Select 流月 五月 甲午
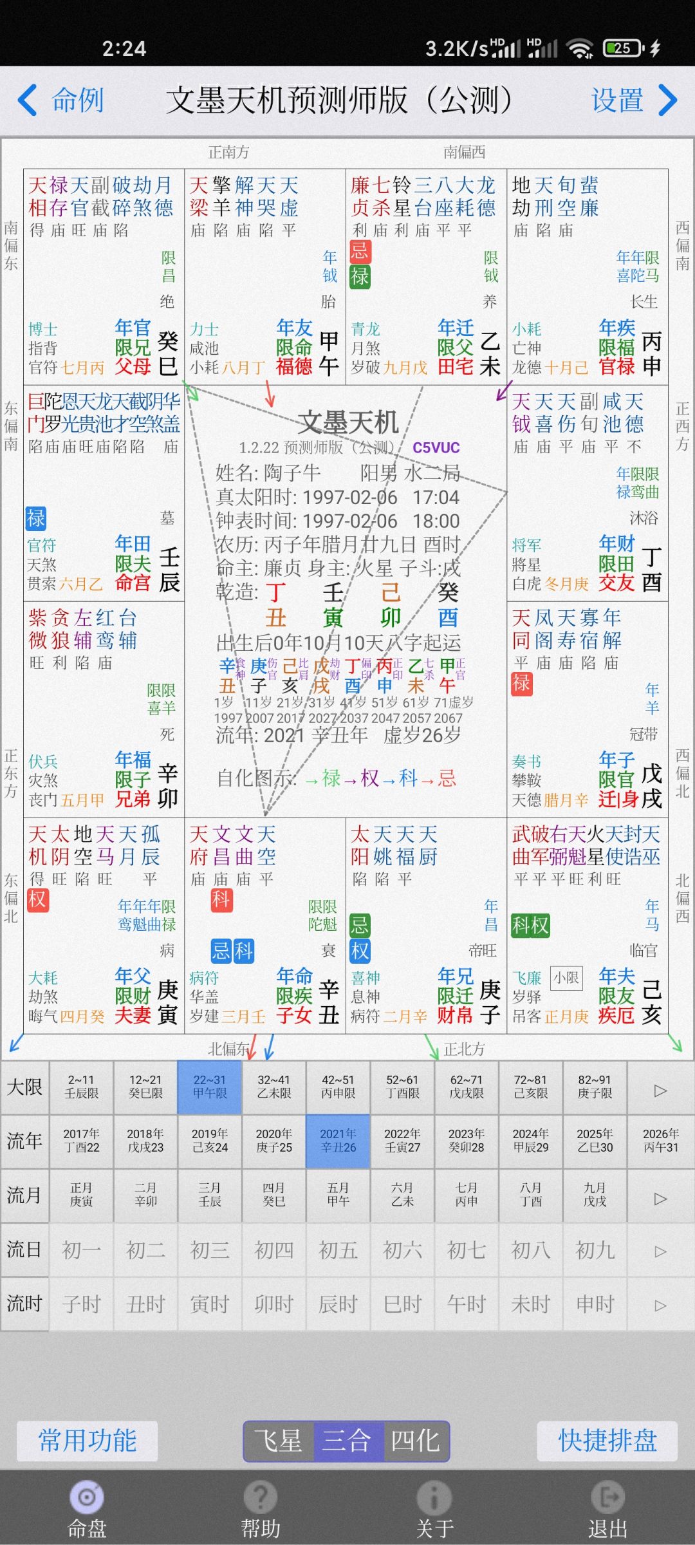 pos(338,1195)
